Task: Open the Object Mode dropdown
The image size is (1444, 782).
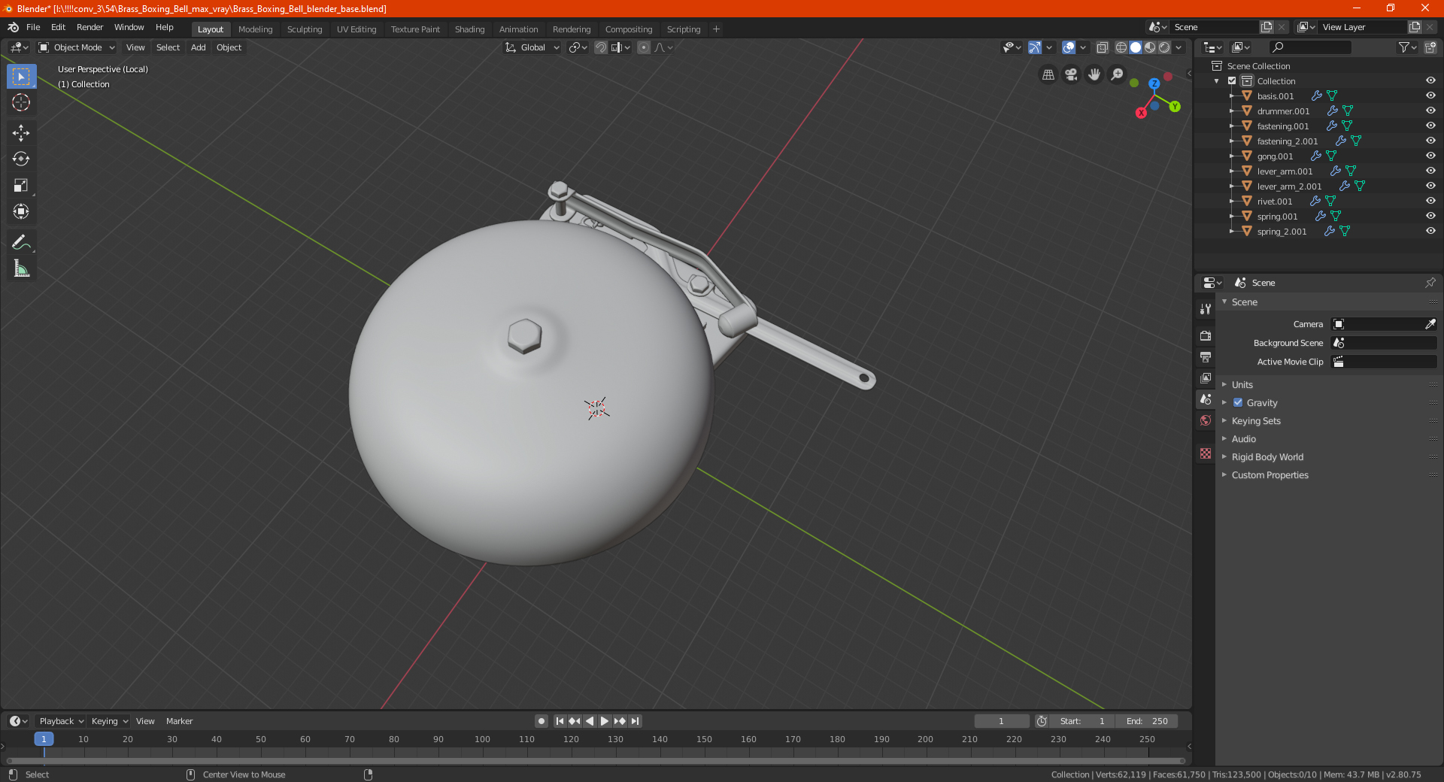Action: [77, 47]
